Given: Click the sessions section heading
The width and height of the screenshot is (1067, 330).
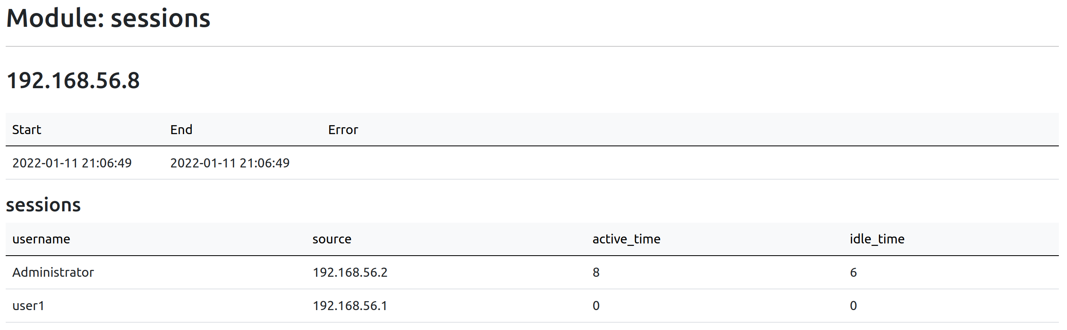Looking at the screenshot, I should [43, 205].
